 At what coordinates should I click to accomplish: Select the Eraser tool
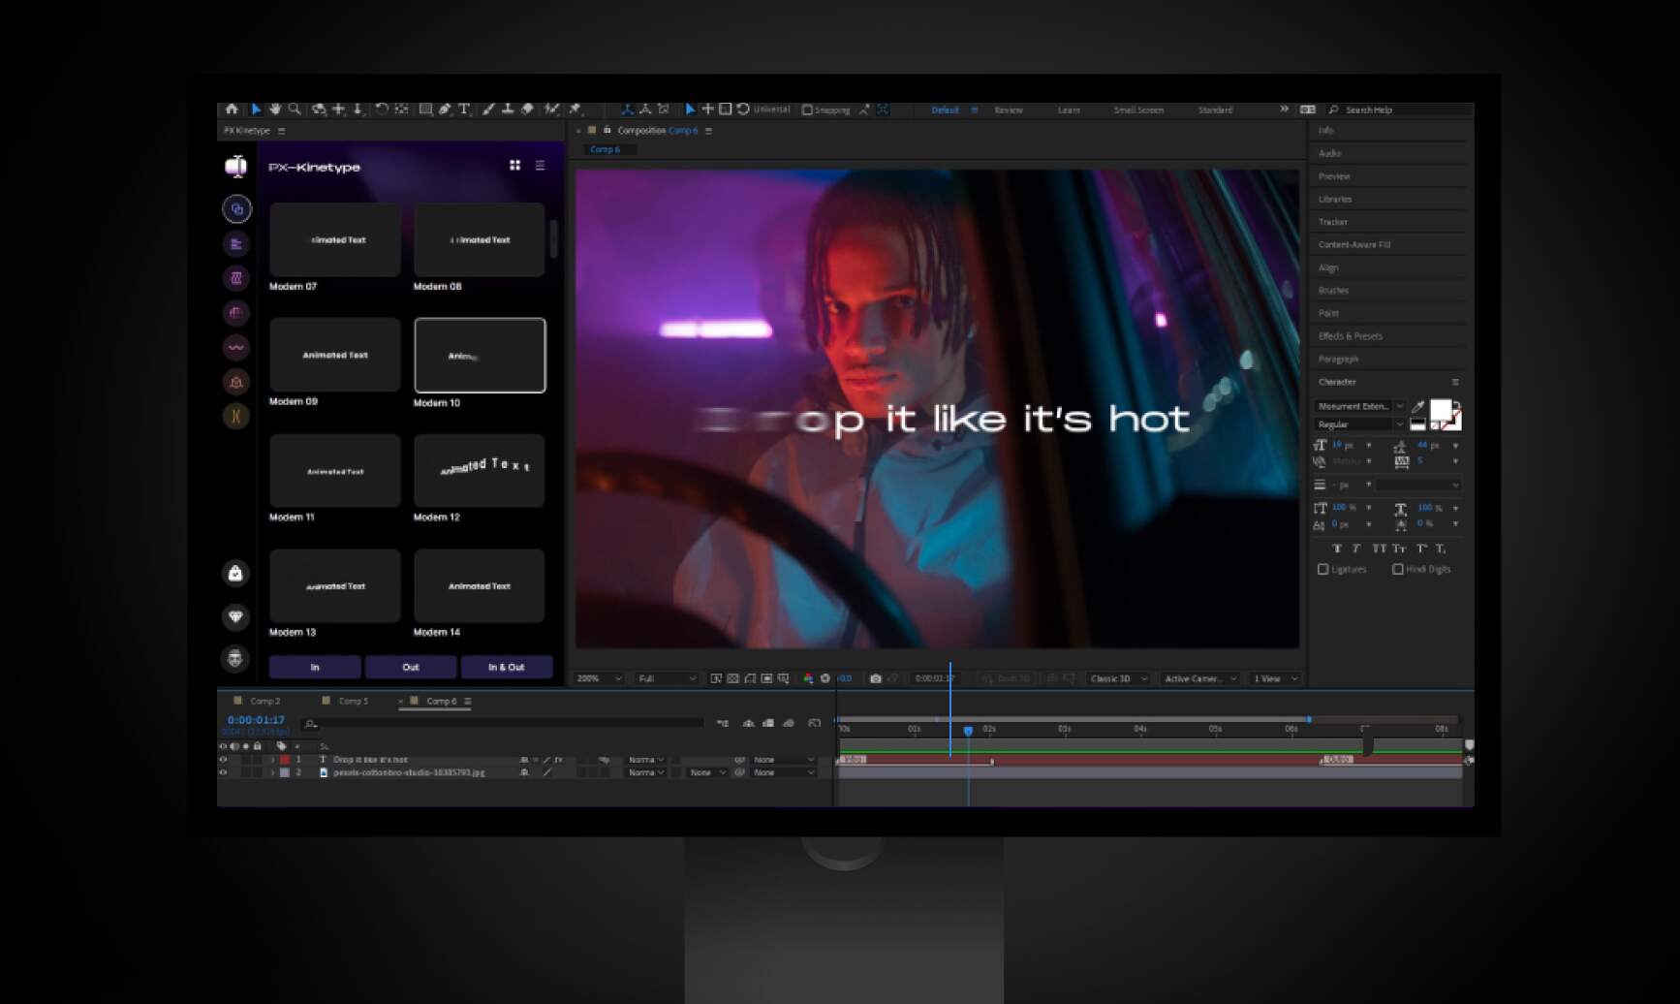point(527,110)
